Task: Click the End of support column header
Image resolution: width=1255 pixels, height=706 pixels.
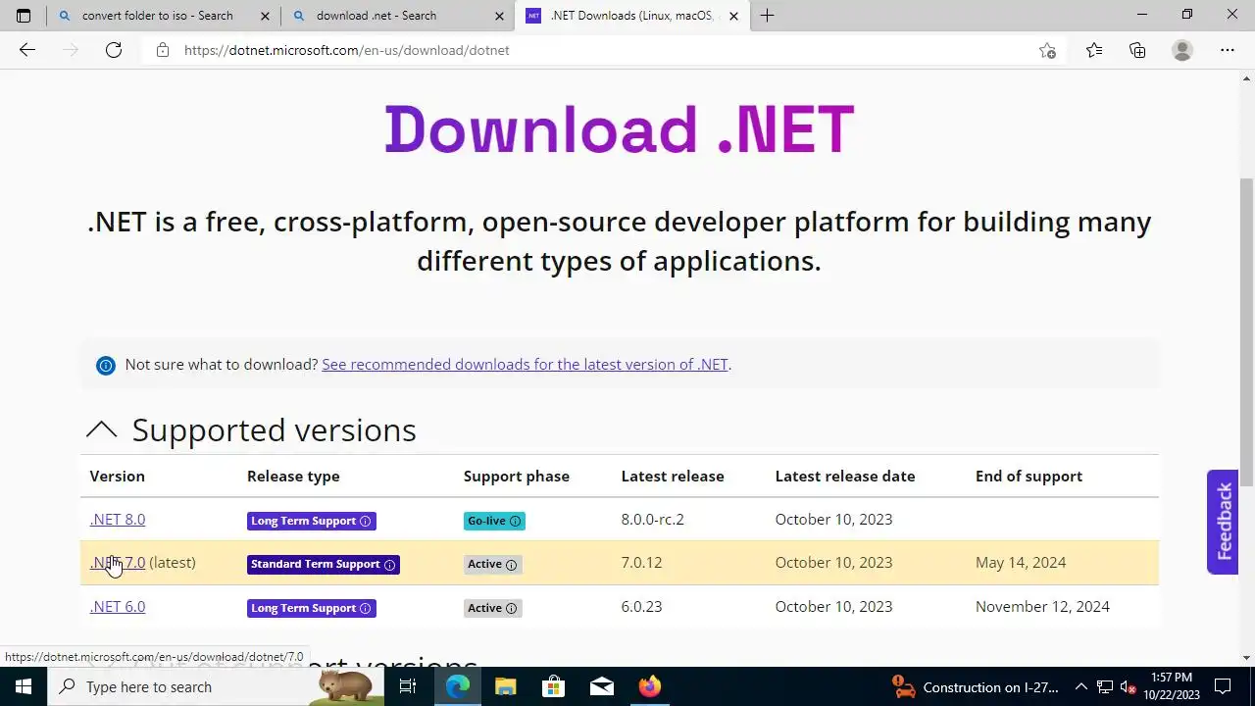Action: pos(1029,477)
